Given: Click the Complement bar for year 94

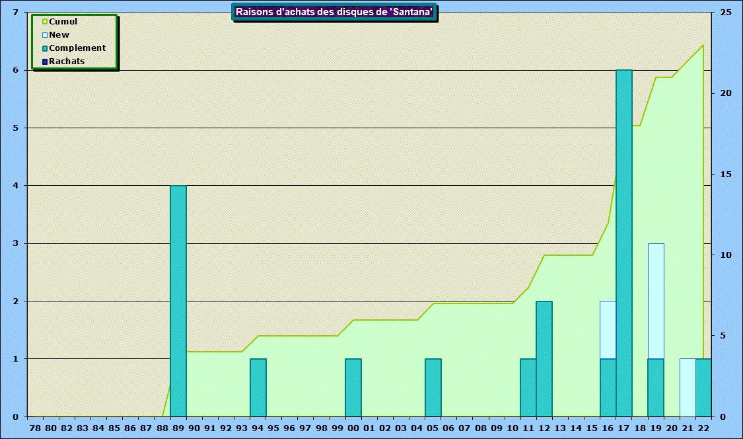Looking at the screenshot, I should 258,387.
